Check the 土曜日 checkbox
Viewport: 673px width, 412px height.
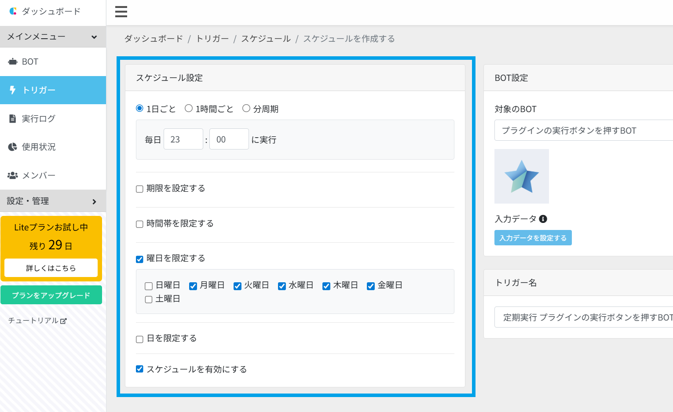click(149, 299)
